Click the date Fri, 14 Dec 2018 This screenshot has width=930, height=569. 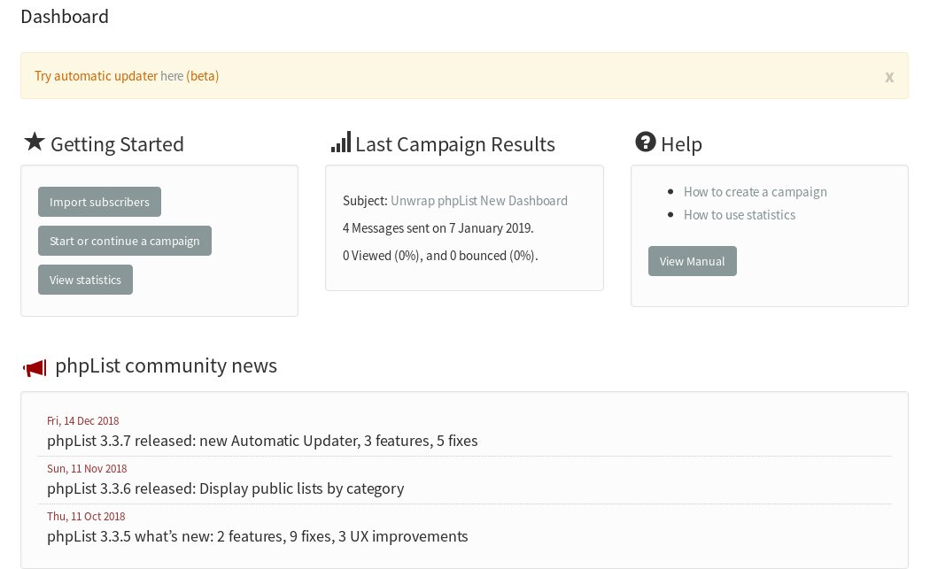pyautogui.click(x=83, y=421)
